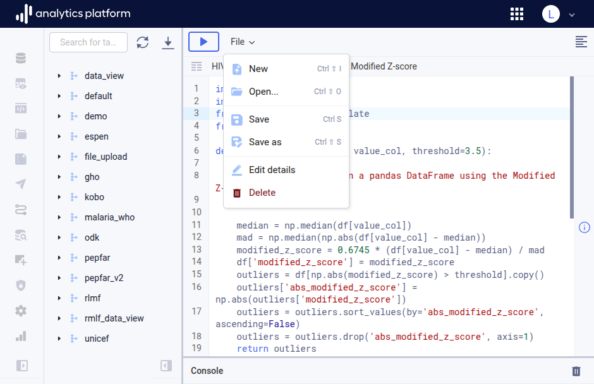The width and height of the screenshot is (594, 384).
Task: Select the rmlf_data_view schema row
Action: tap(114, 318)
